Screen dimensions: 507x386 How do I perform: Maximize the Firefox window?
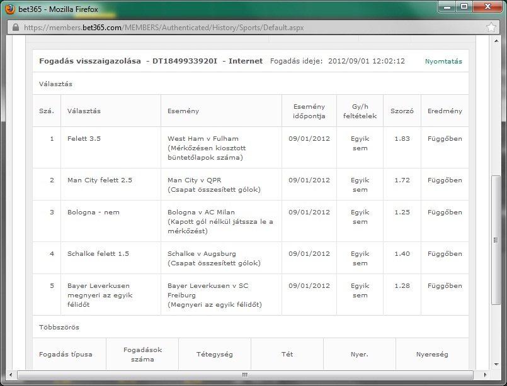(x=464, y=7)
